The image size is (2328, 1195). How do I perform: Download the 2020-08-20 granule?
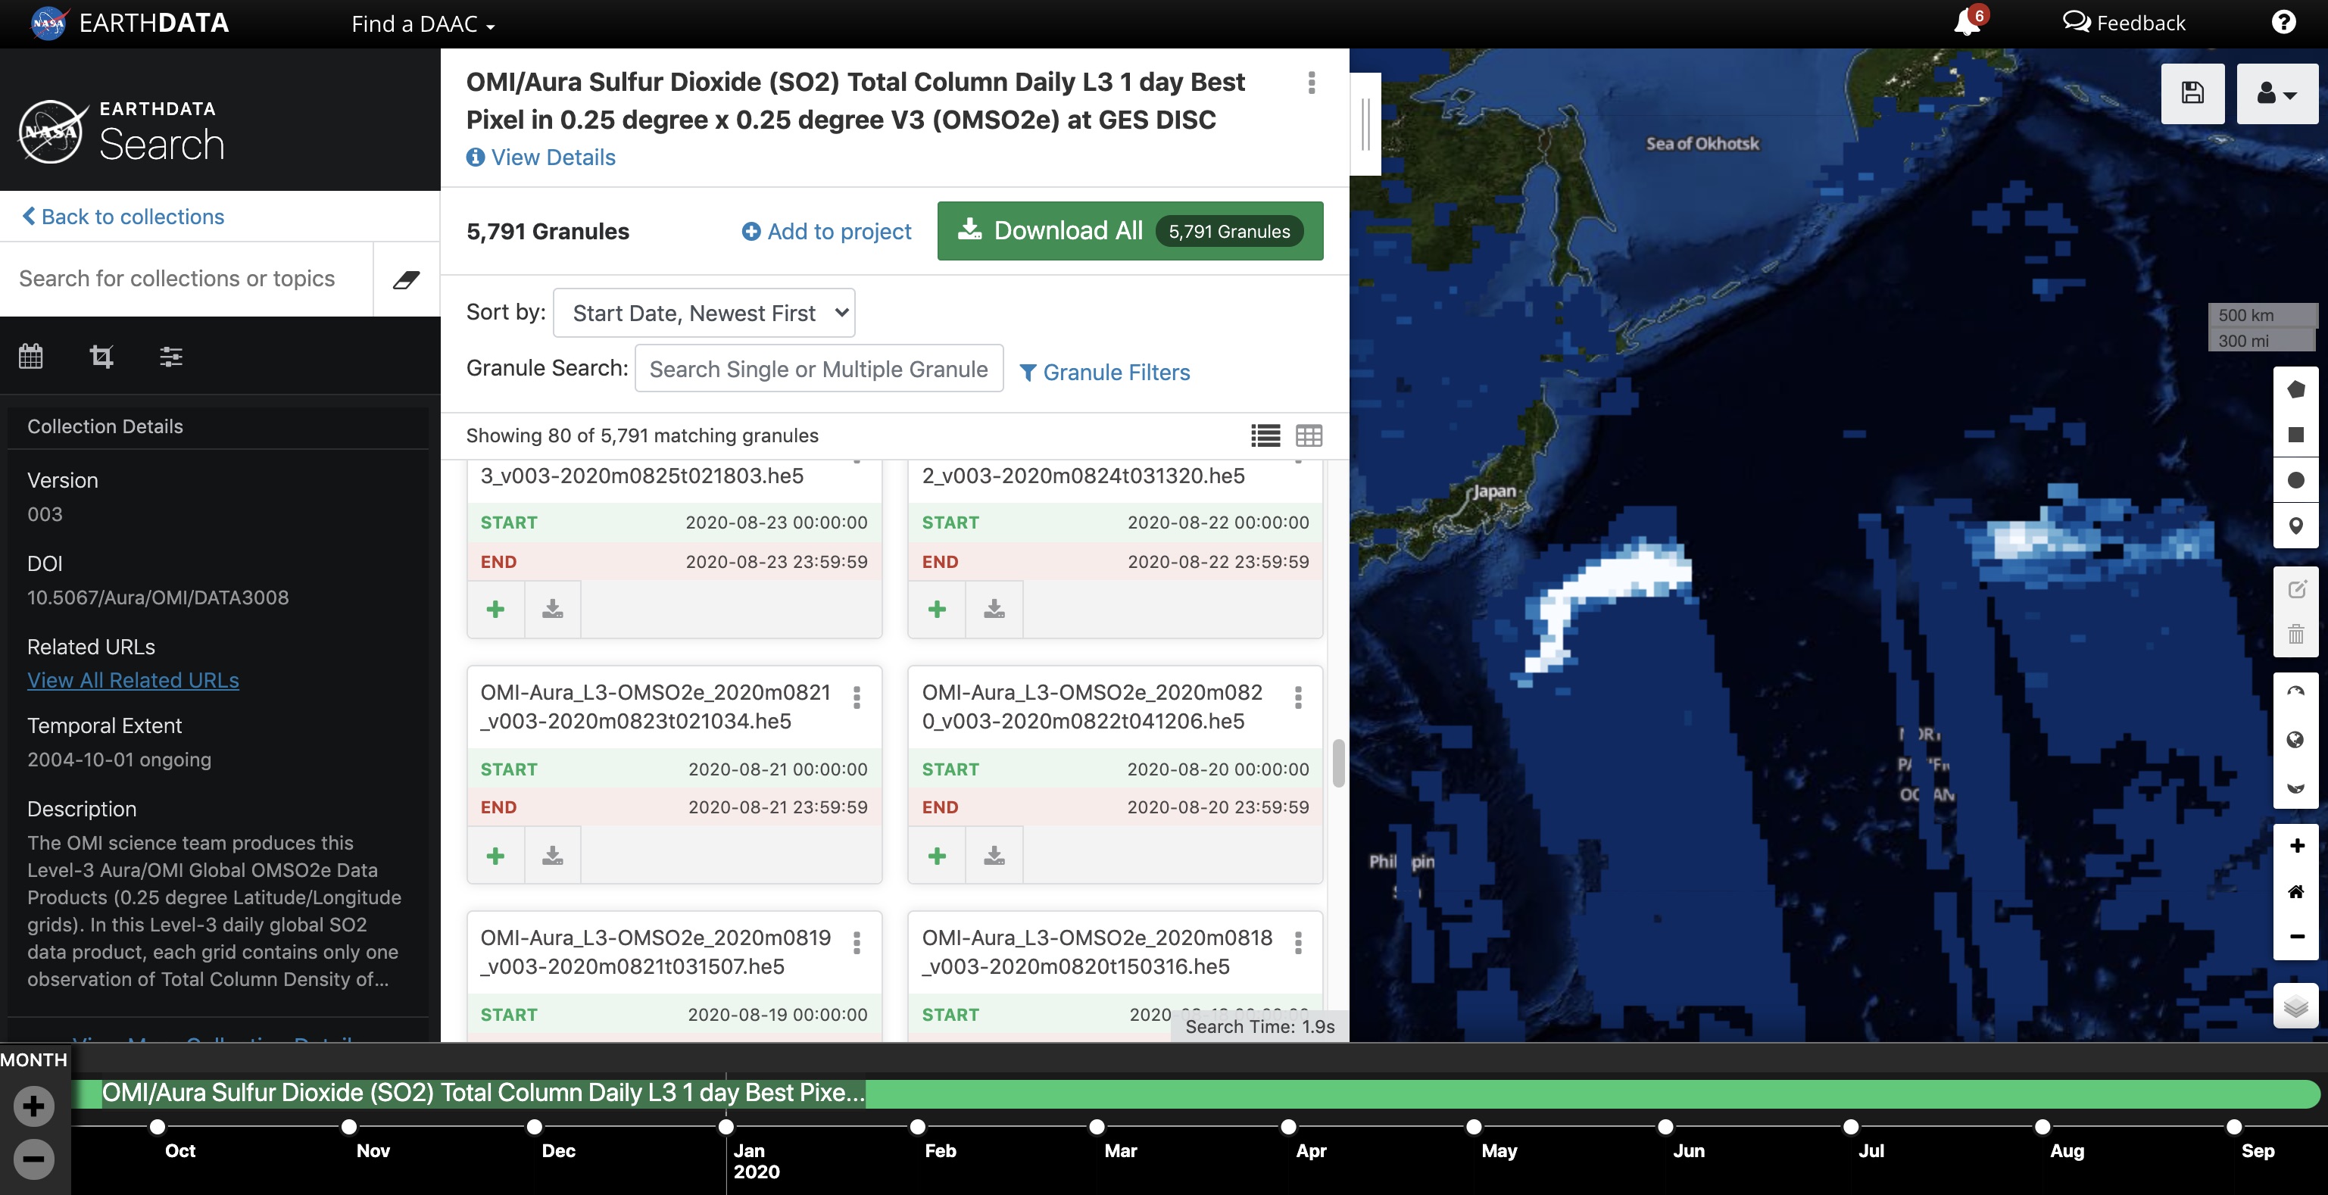point(994,855)
